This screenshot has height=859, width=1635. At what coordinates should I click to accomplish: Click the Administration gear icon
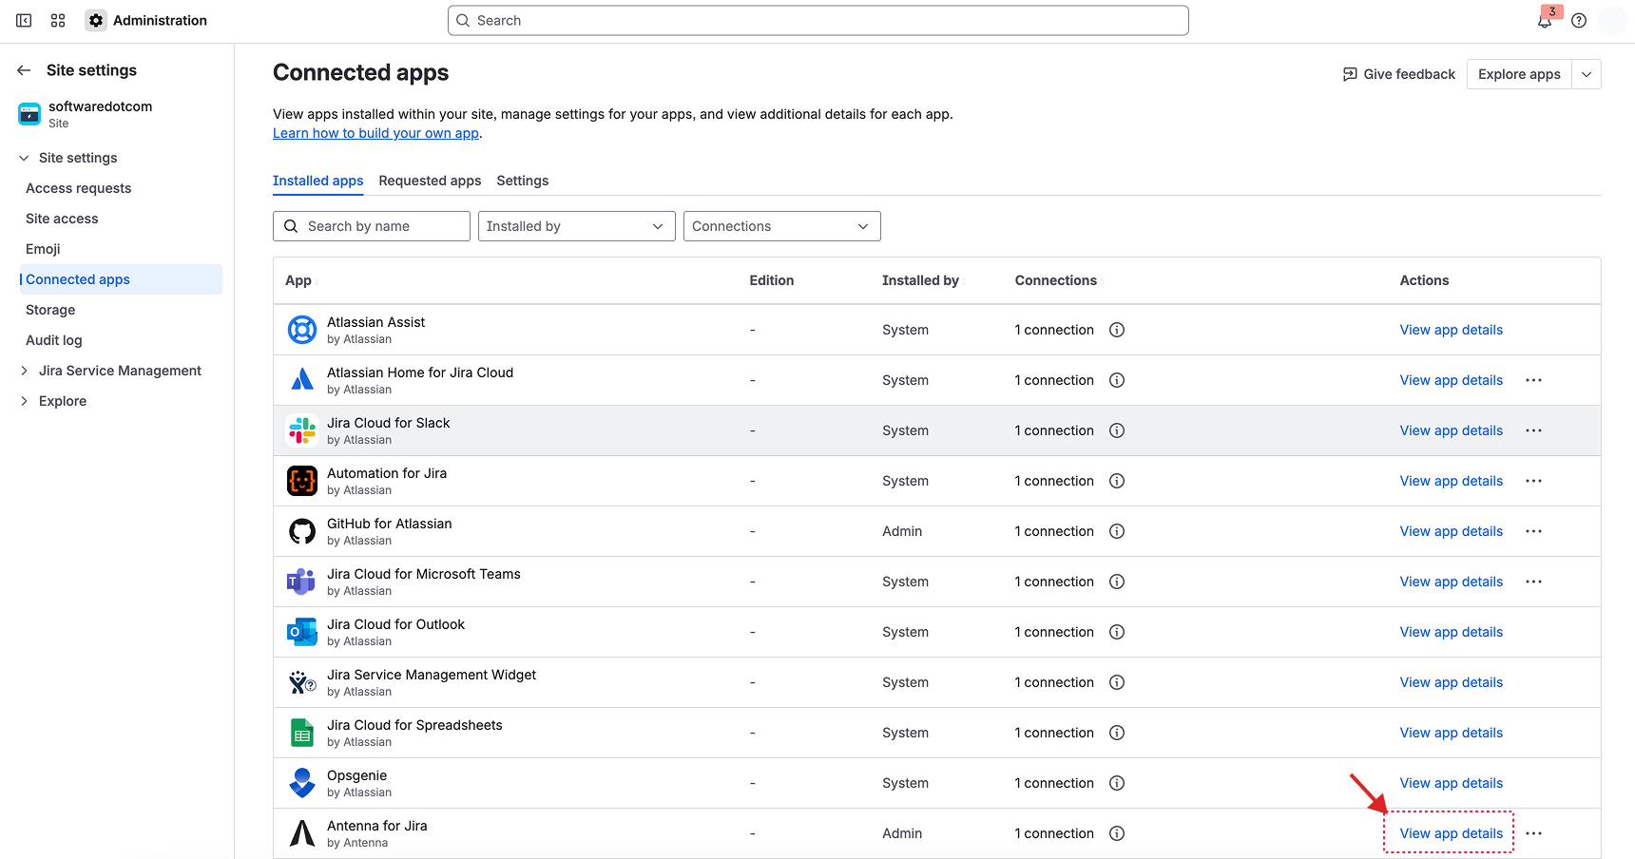tap(96, 20)
